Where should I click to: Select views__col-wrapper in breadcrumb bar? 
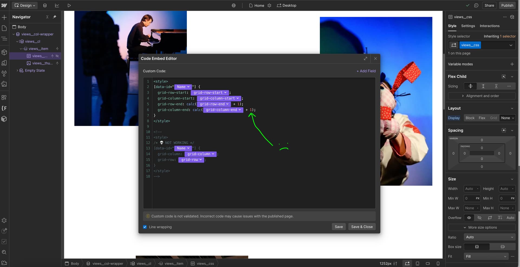[x=105, y=263]
